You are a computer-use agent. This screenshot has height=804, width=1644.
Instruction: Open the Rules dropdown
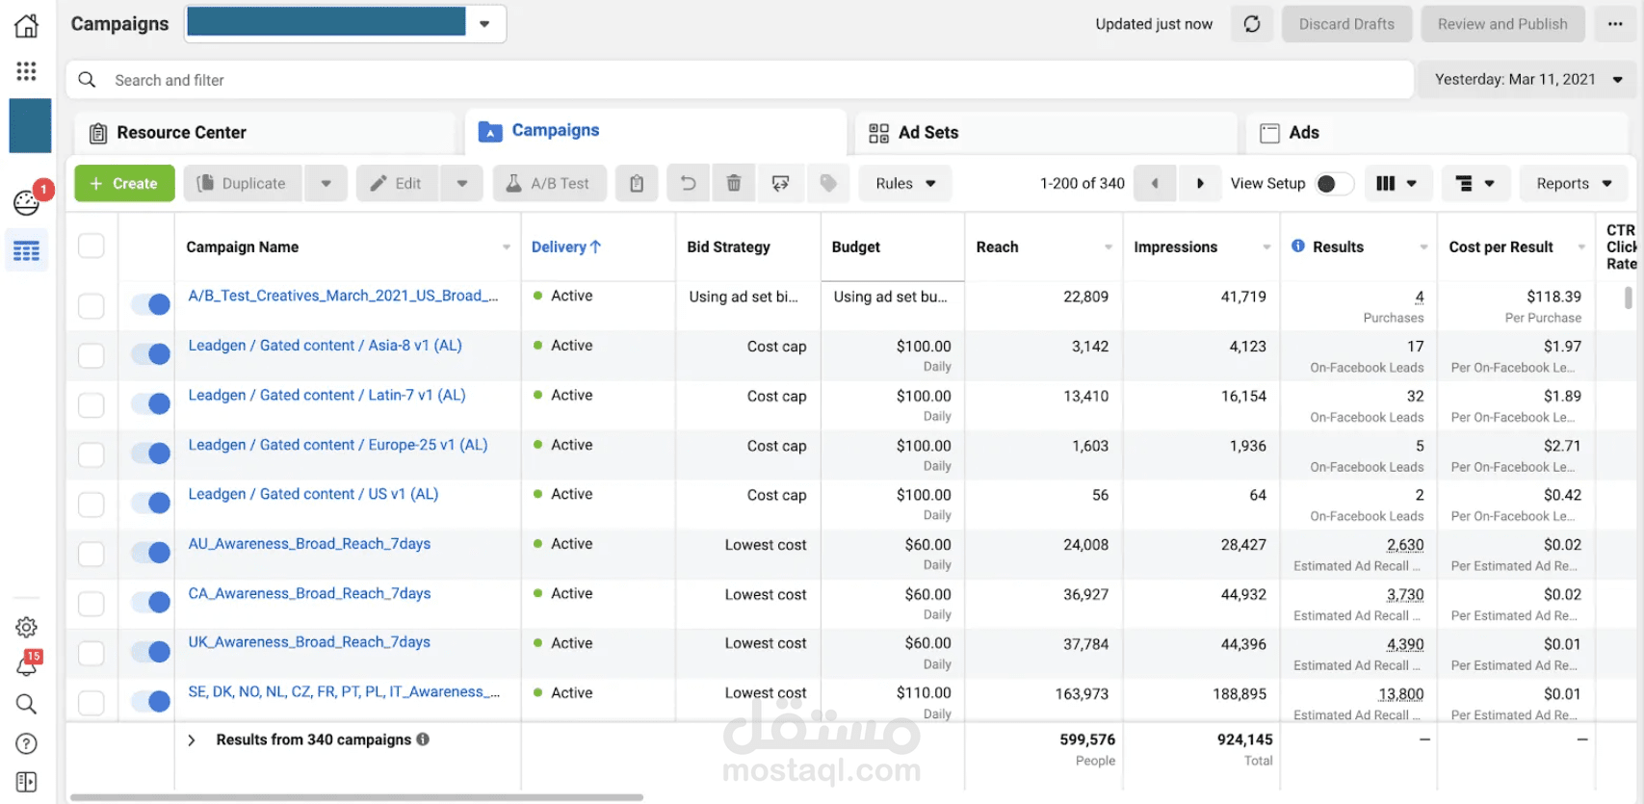905,183
